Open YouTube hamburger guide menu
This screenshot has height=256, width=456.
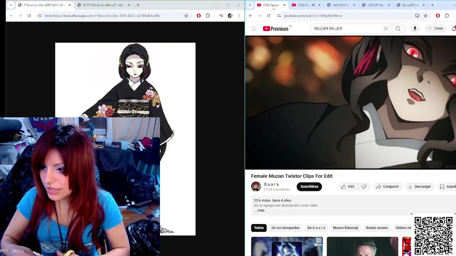pyautogui.click(x=254, y=28)
